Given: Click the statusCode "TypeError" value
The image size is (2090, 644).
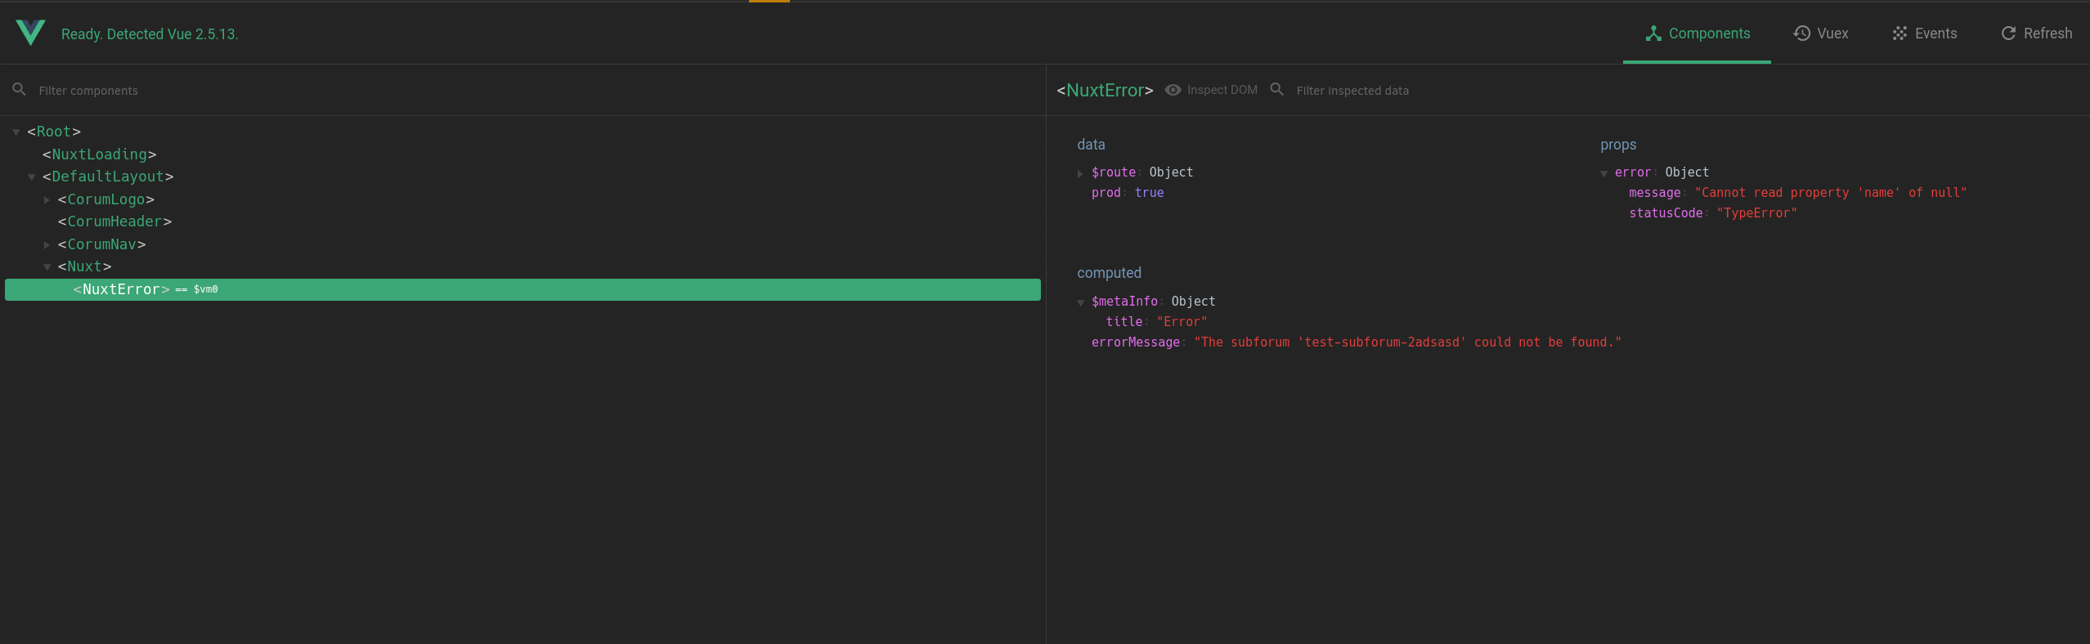Looking at the screenshot, I should pos(1757,213).
